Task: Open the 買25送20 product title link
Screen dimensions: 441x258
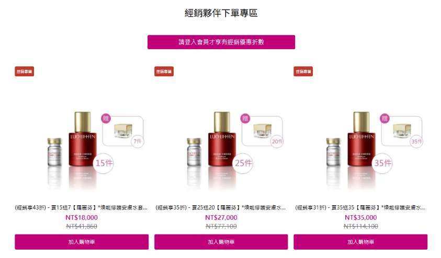Action: click(x=221, y=208)
